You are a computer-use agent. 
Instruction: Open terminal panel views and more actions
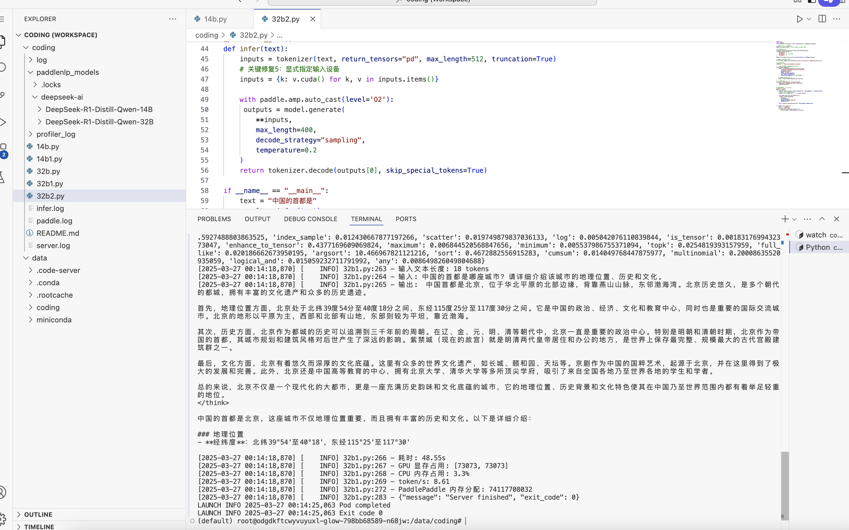click(x=807, y=219)
